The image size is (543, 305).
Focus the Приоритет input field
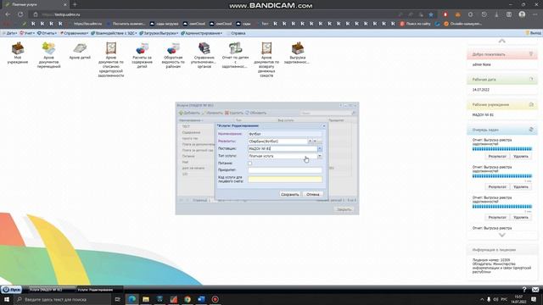pyautogui.click(x=285, y=170)
